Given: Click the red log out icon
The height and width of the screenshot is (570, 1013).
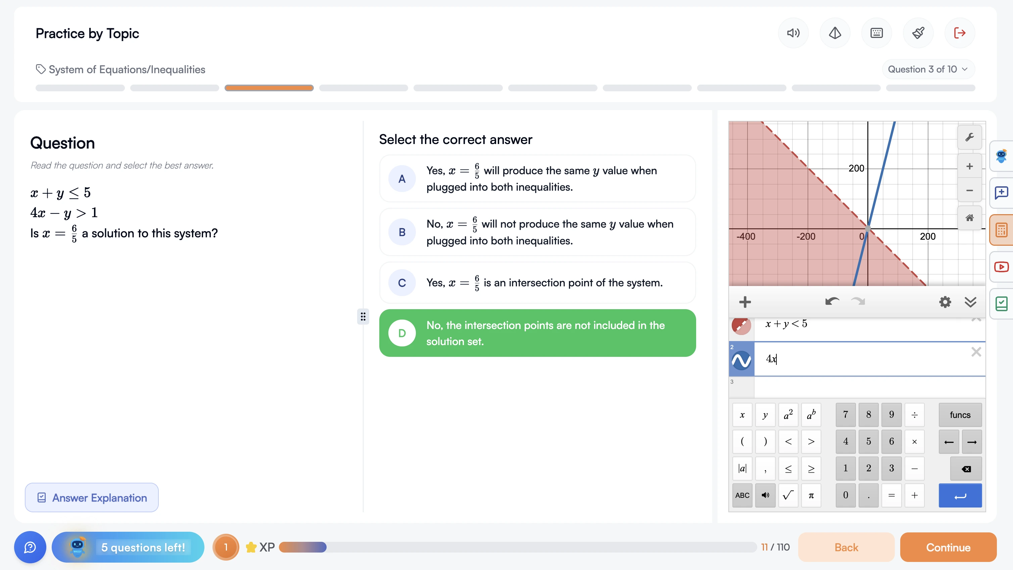Looking at the screenshot, I should pos(960,33).
